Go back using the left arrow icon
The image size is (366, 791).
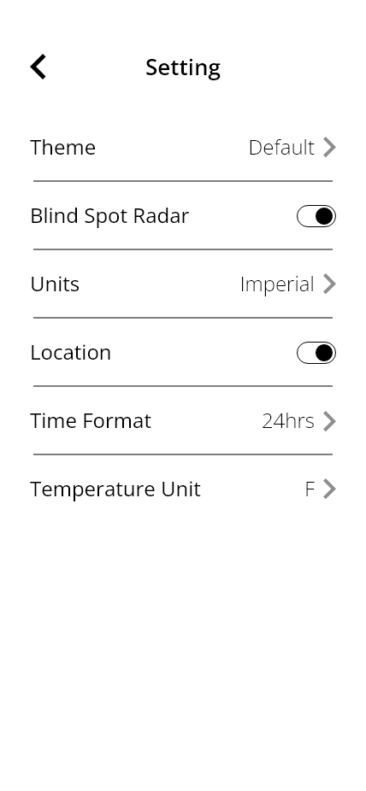coord(38,67)
